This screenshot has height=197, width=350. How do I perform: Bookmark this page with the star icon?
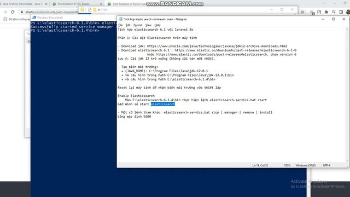(302, 12)
